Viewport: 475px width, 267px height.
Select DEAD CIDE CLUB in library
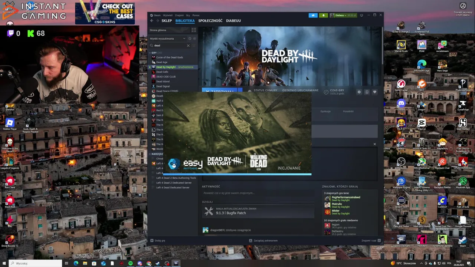166,77
